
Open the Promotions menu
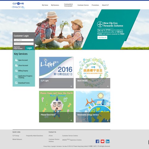95,5
